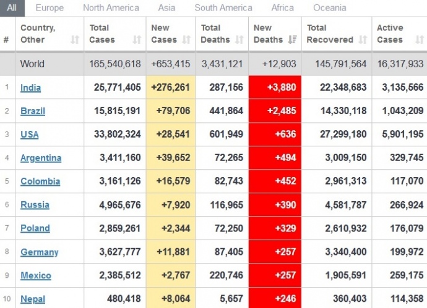Click Total Deaths sort arrows icon
Screen dimensions: 427x308
tap(239, 40)
